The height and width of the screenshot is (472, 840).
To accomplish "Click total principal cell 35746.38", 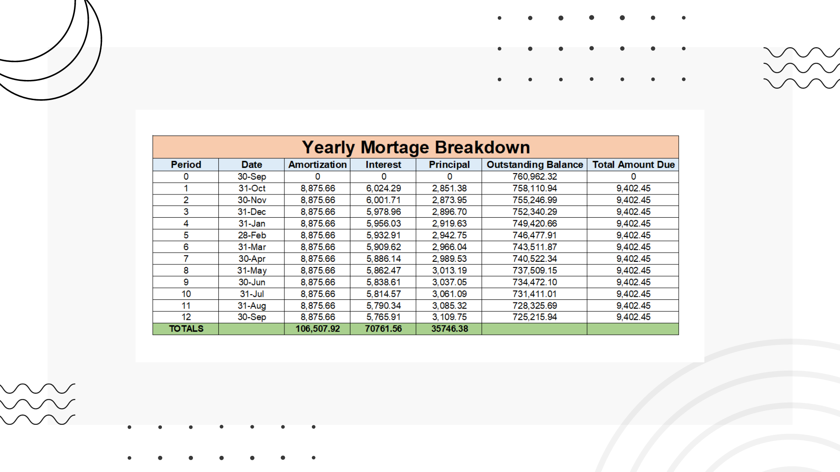I will point(449,329).
